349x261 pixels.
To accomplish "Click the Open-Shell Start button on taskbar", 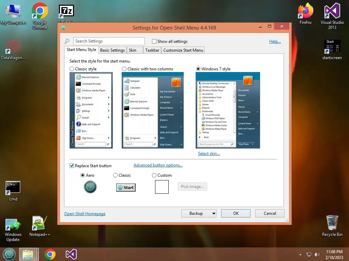I will click(x=9, y=254).
